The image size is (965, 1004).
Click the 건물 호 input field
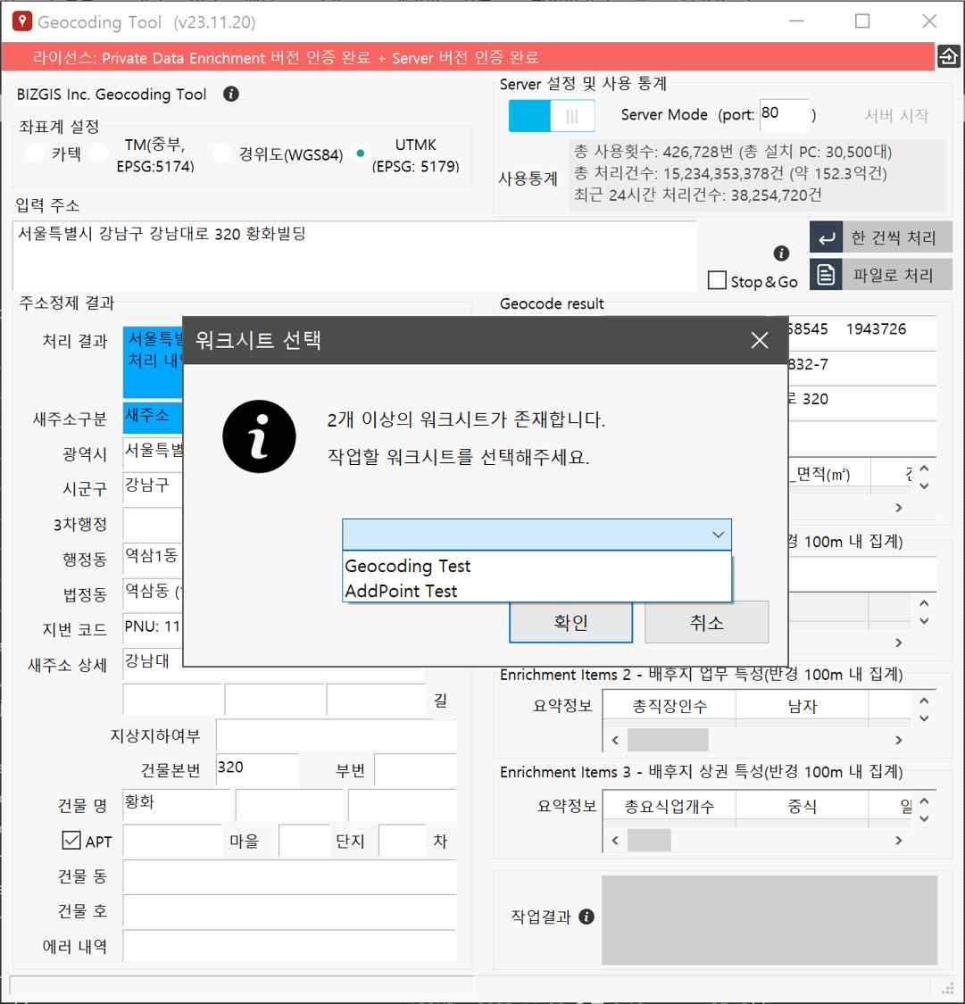coord(289,912)
